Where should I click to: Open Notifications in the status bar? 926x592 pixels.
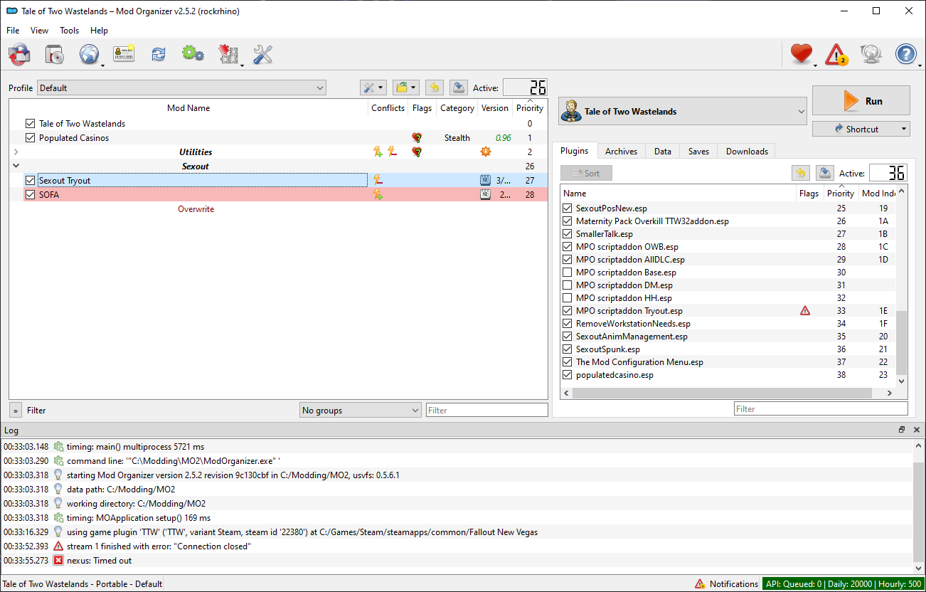[727, 584]
